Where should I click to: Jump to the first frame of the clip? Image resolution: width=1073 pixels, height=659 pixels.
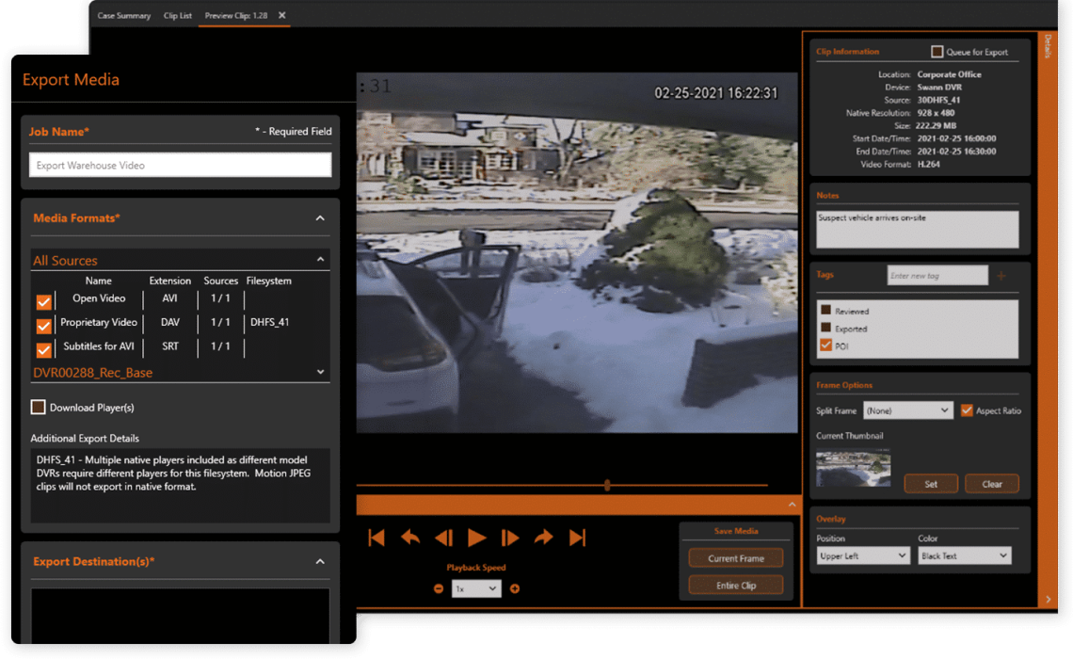pos(376,538)
